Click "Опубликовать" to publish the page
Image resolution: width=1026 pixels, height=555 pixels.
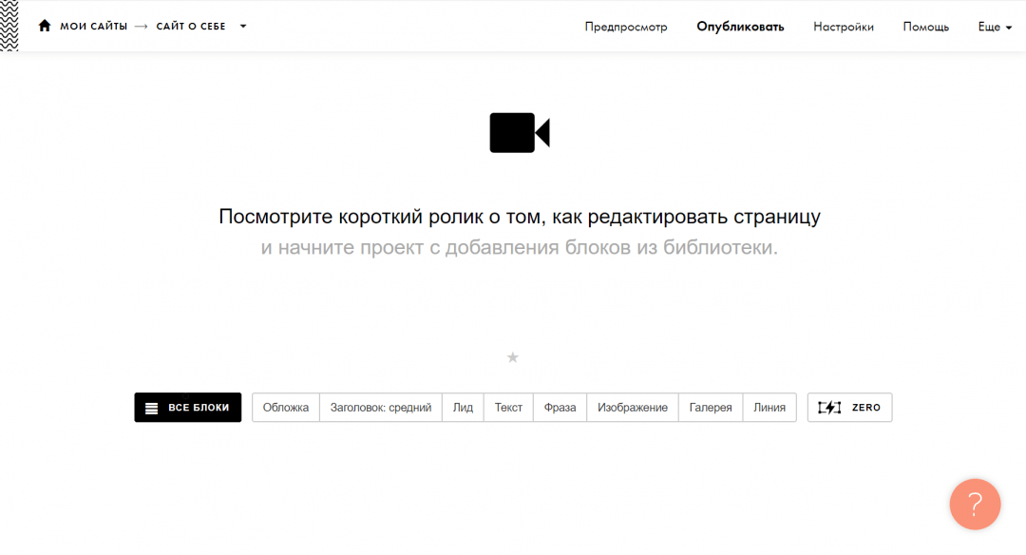740,27
